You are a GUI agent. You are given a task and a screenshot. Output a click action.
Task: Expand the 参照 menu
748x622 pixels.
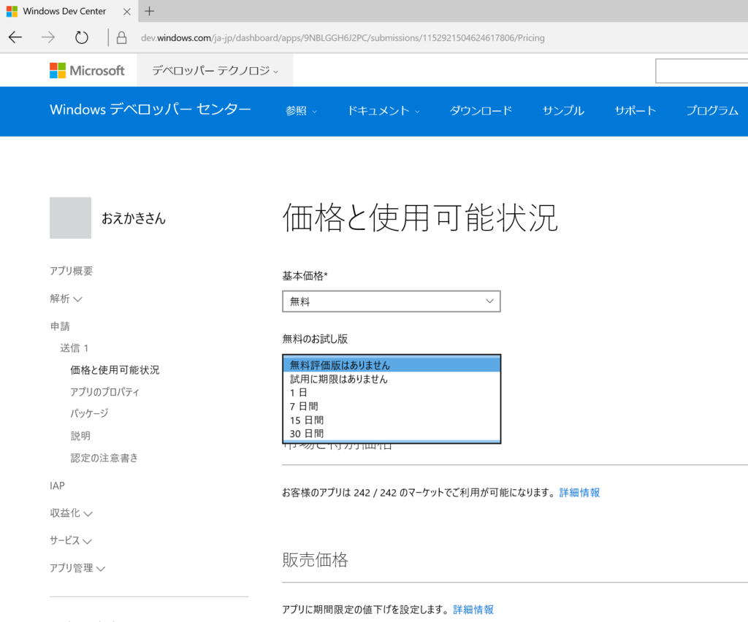coord(301,110)
